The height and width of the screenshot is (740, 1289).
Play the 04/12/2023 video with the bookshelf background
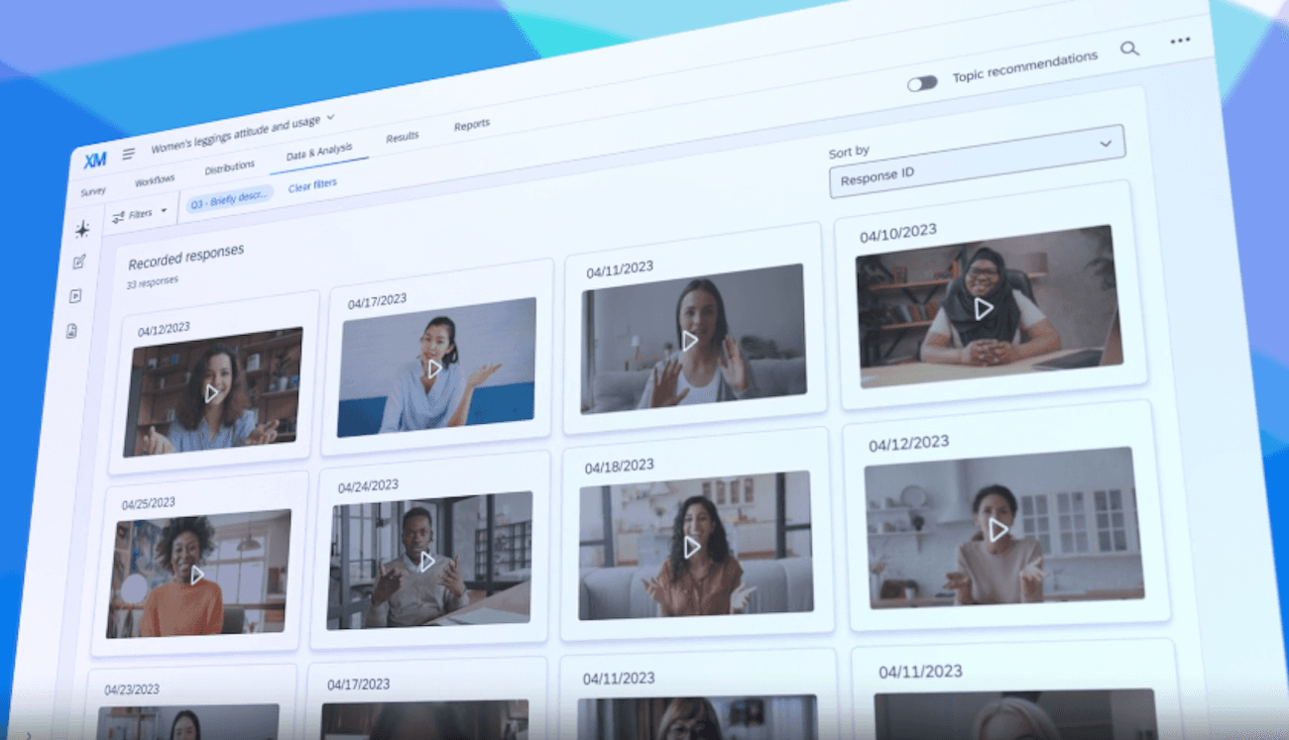pos(212,393)
